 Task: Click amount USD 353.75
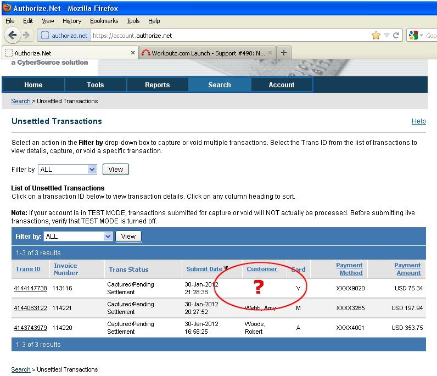(x=407, y=328)
